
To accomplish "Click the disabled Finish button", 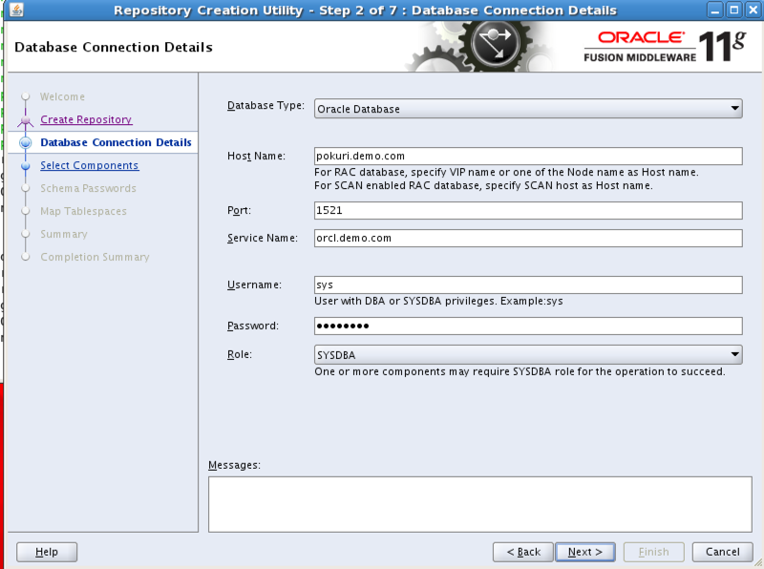I will tap(654, 552).
